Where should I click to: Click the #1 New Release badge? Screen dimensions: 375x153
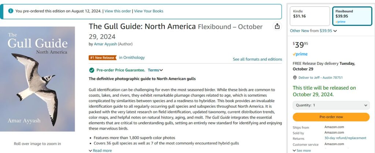(102, 57)
